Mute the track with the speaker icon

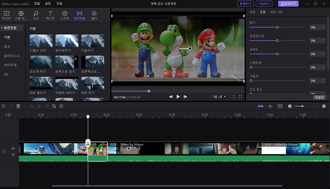(x=13, y=155)
